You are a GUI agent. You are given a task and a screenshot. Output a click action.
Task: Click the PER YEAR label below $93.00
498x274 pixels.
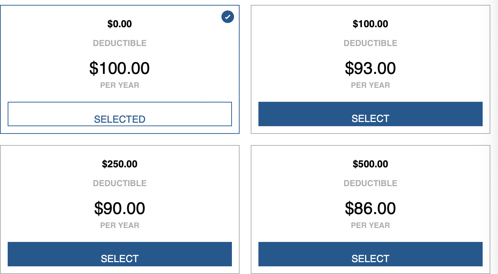tap(370, 85)
